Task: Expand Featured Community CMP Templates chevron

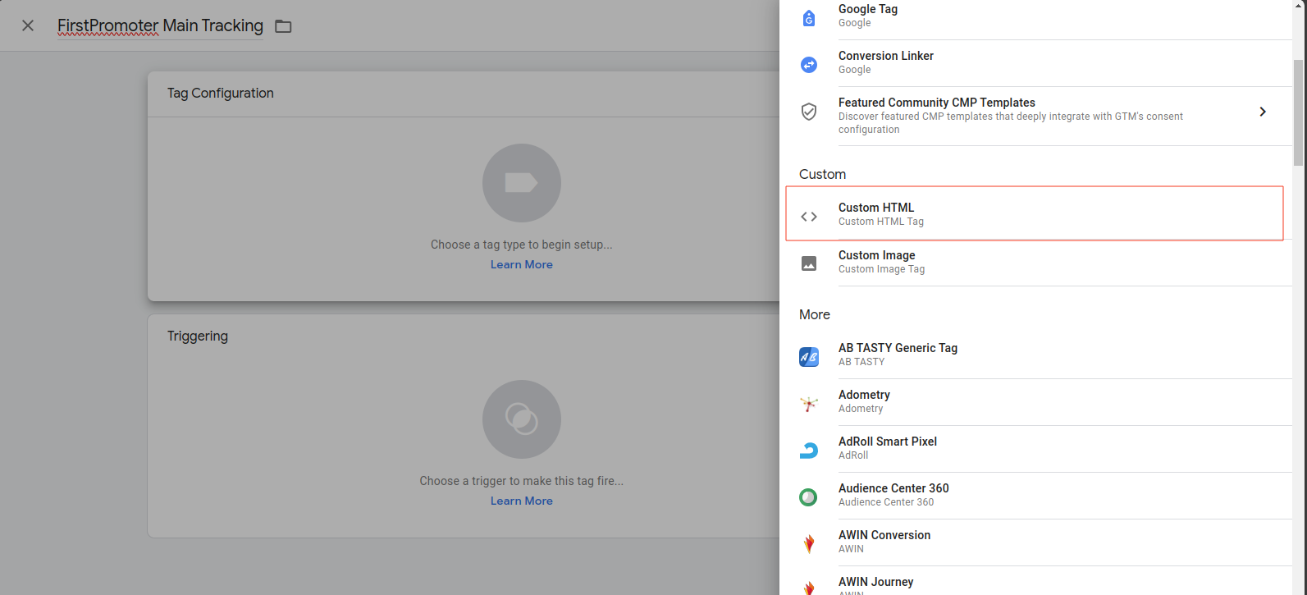Action: (1263, 112)
